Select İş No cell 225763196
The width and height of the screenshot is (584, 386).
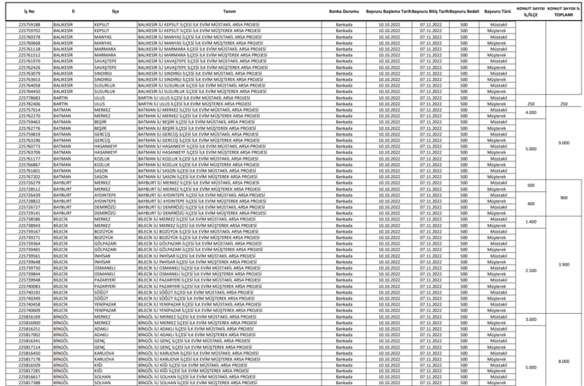pos(29,140)
